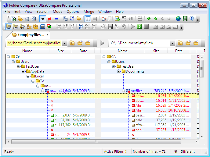Image resolution: width=210 pixels, height=157 pixels.
Task: Go to next difference green down arrow
Action: 149,19
